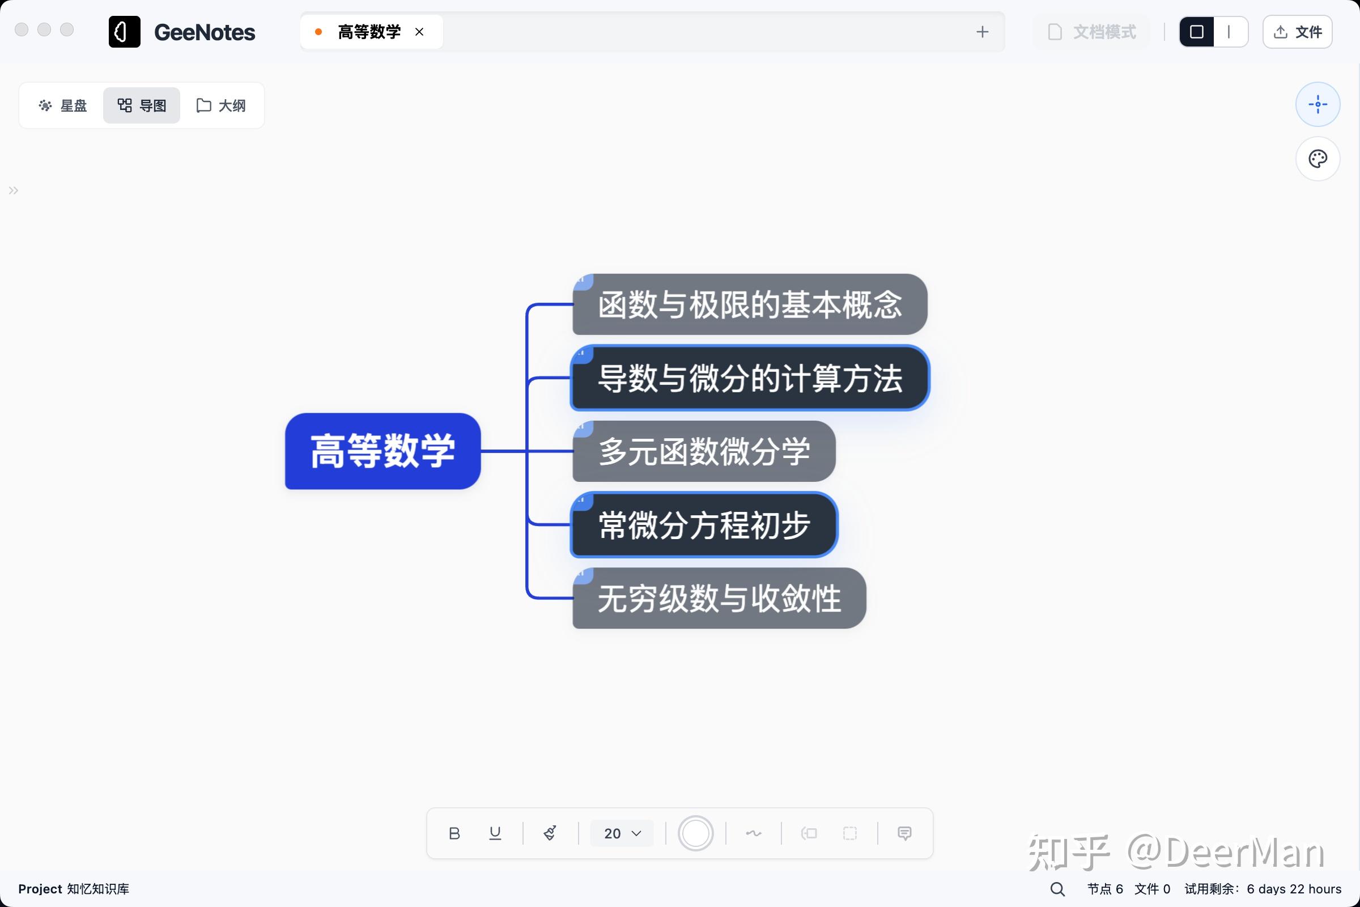This screenshot has width=1360, height=907.
Task: Click the connection line curve icon
Action: coord(754,833)
